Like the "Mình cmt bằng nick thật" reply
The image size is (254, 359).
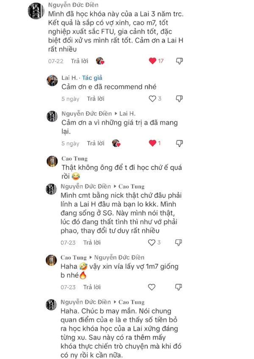pyautogui.click(x=152, y=243)
